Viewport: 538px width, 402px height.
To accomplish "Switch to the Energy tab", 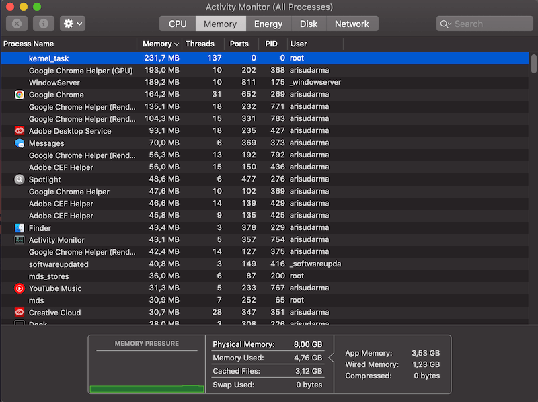I will tap(268, 24).
